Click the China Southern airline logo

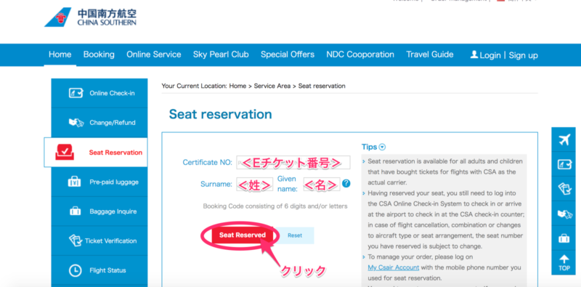90,17
